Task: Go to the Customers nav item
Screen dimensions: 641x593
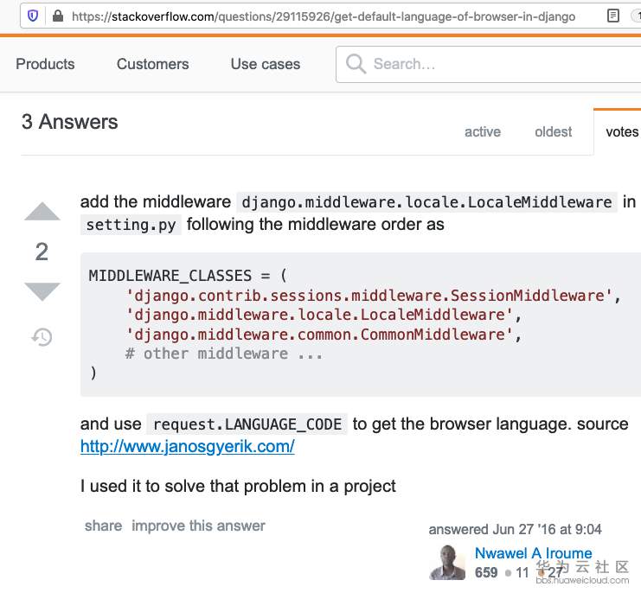Action: (152, 64)
